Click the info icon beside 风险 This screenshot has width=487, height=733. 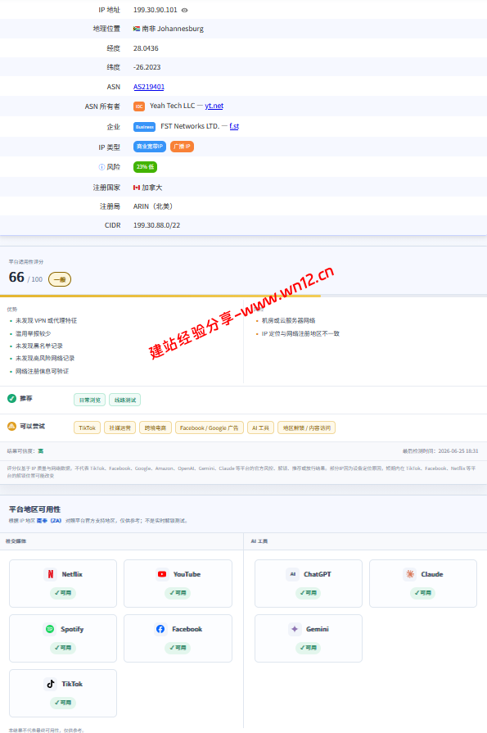[101, 167]
